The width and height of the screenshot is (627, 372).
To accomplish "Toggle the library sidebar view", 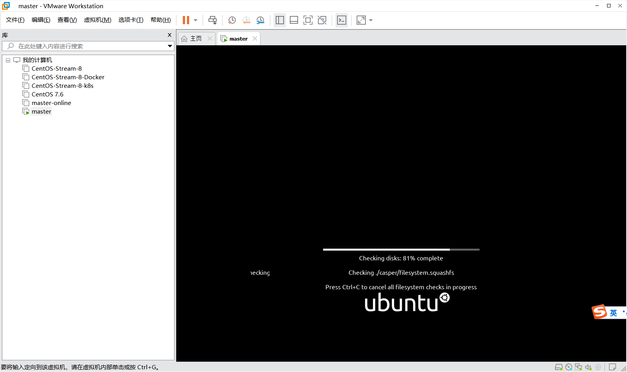I will pos(280,20).
